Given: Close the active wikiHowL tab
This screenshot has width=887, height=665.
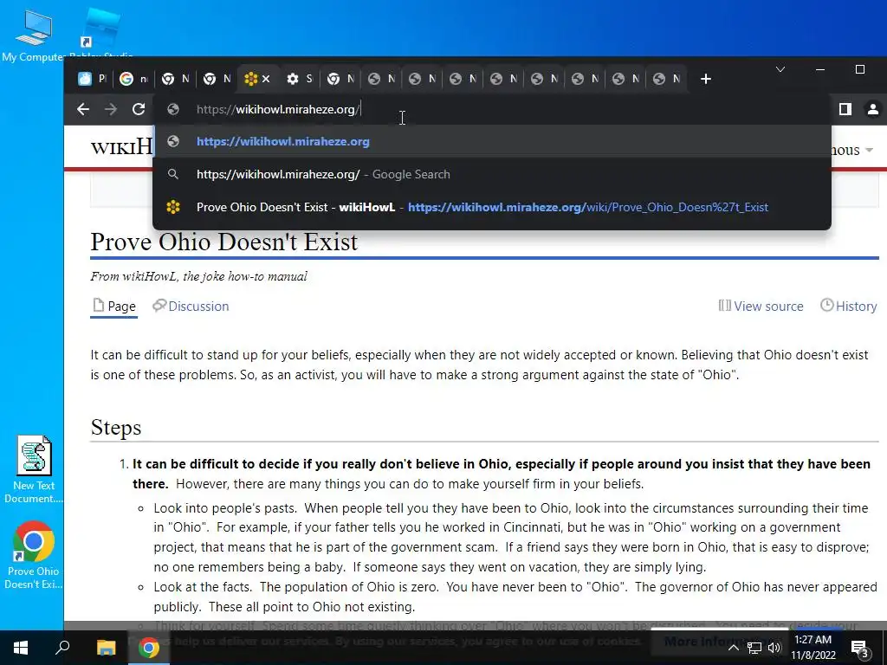Looking at the screenshot, I should pos(266,79).
